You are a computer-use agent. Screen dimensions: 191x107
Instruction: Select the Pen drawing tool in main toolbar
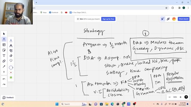[x=4, y=39]
